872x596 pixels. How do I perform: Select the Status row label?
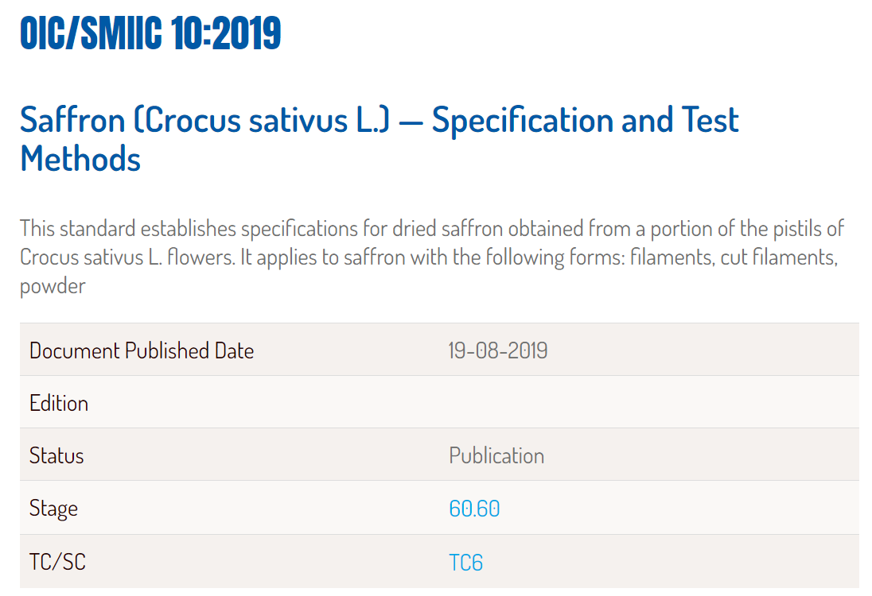(x=56, y=455)
